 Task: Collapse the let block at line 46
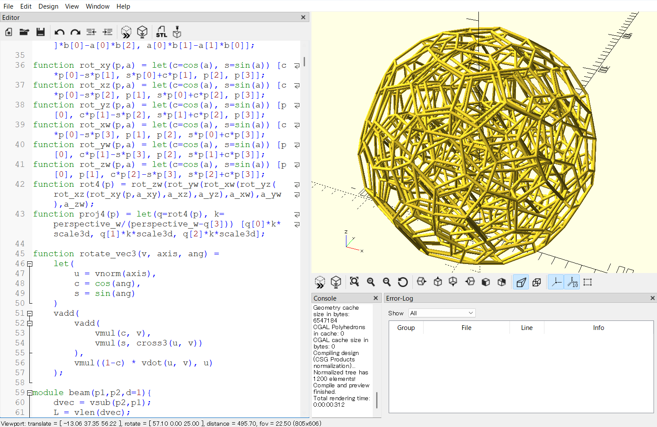(30, 264)
